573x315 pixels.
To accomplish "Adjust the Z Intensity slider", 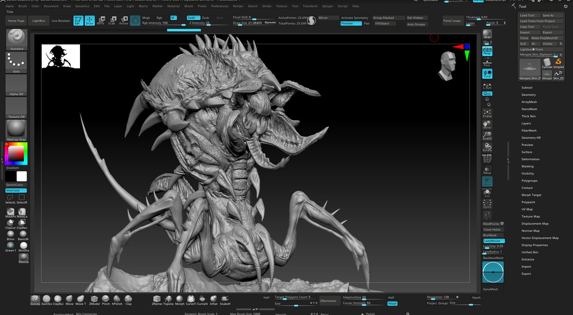I will click(208, 23).
